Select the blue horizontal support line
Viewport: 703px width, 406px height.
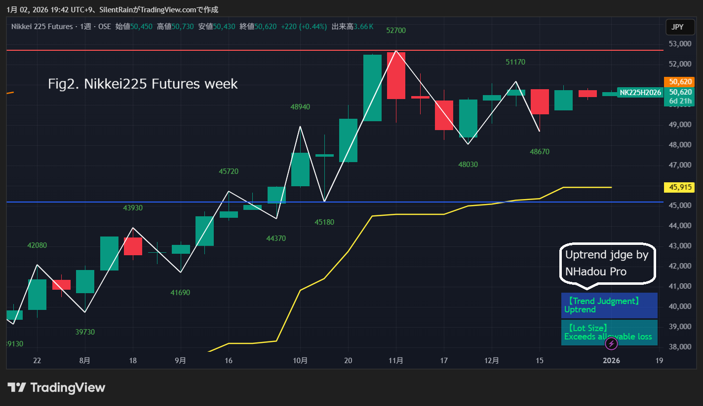148,202
